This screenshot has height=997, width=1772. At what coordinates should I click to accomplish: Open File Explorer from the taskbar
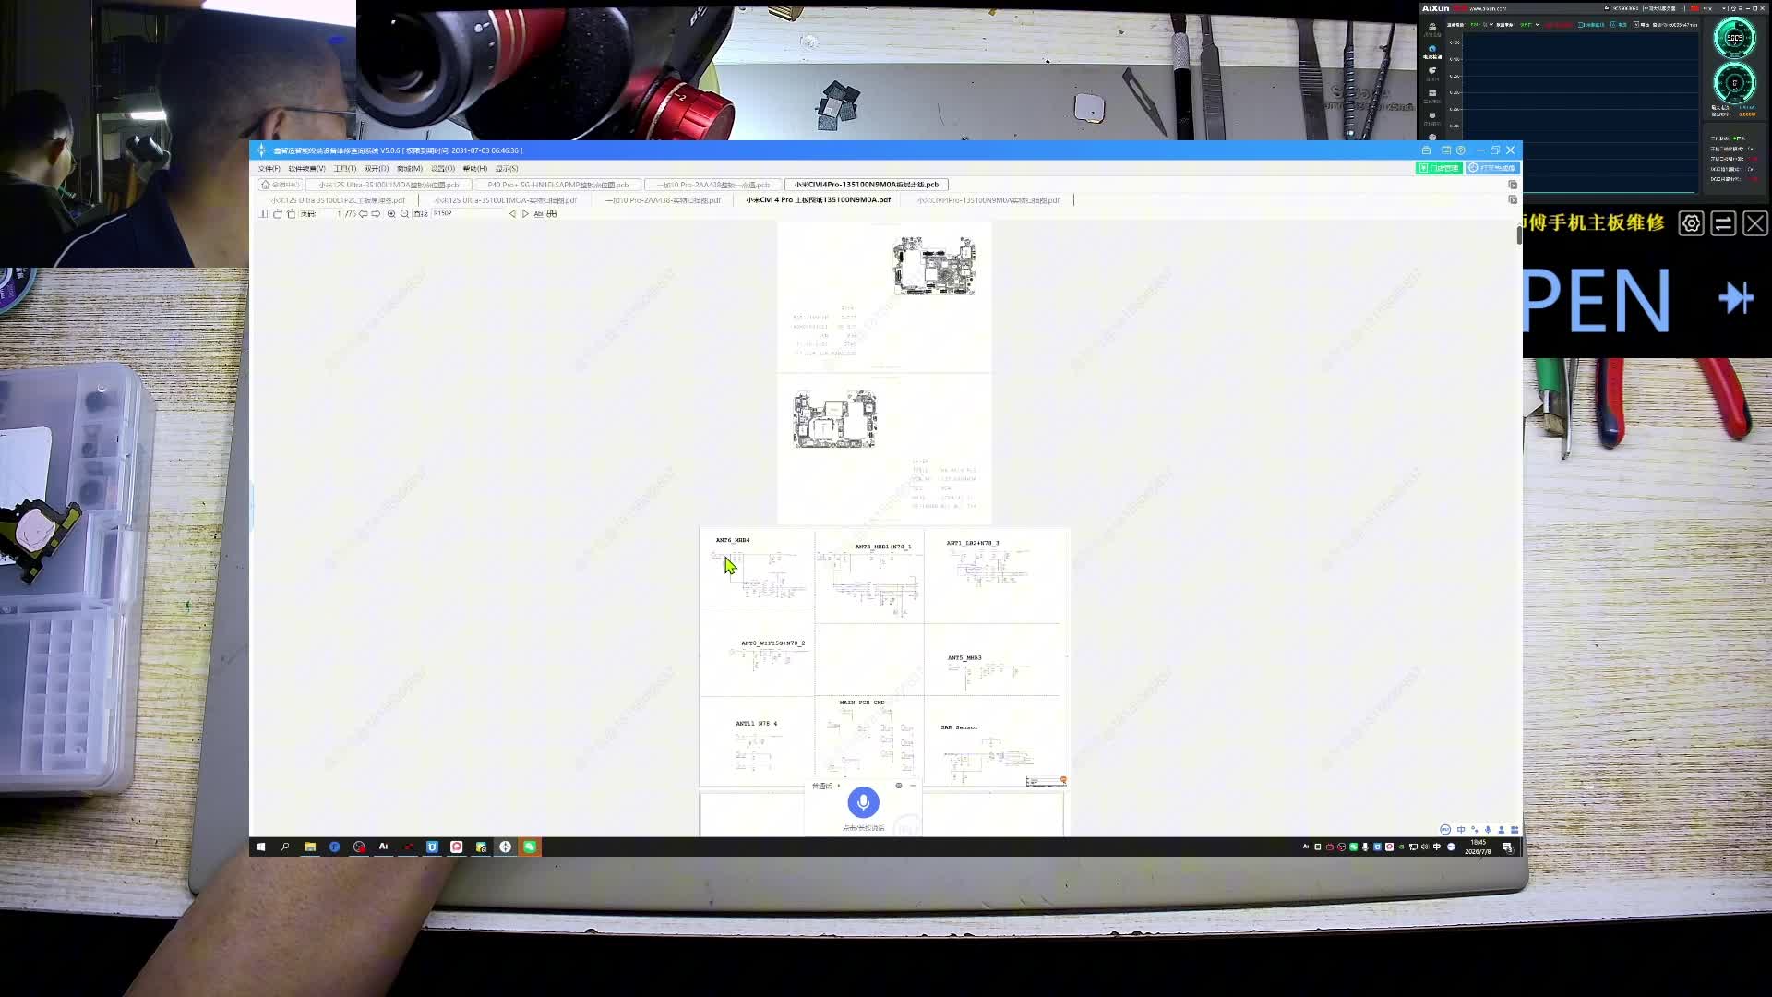pos(310,847)
